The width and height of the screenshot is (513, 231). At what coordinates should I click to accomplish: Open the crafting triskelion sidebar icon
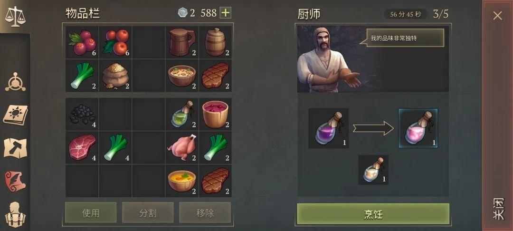pyautogui.click(x=15, y=82)
